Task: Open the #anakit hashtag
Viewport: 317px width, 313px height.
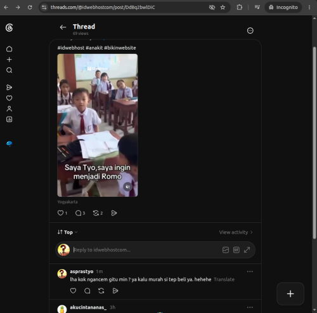Action: (94, 48)
